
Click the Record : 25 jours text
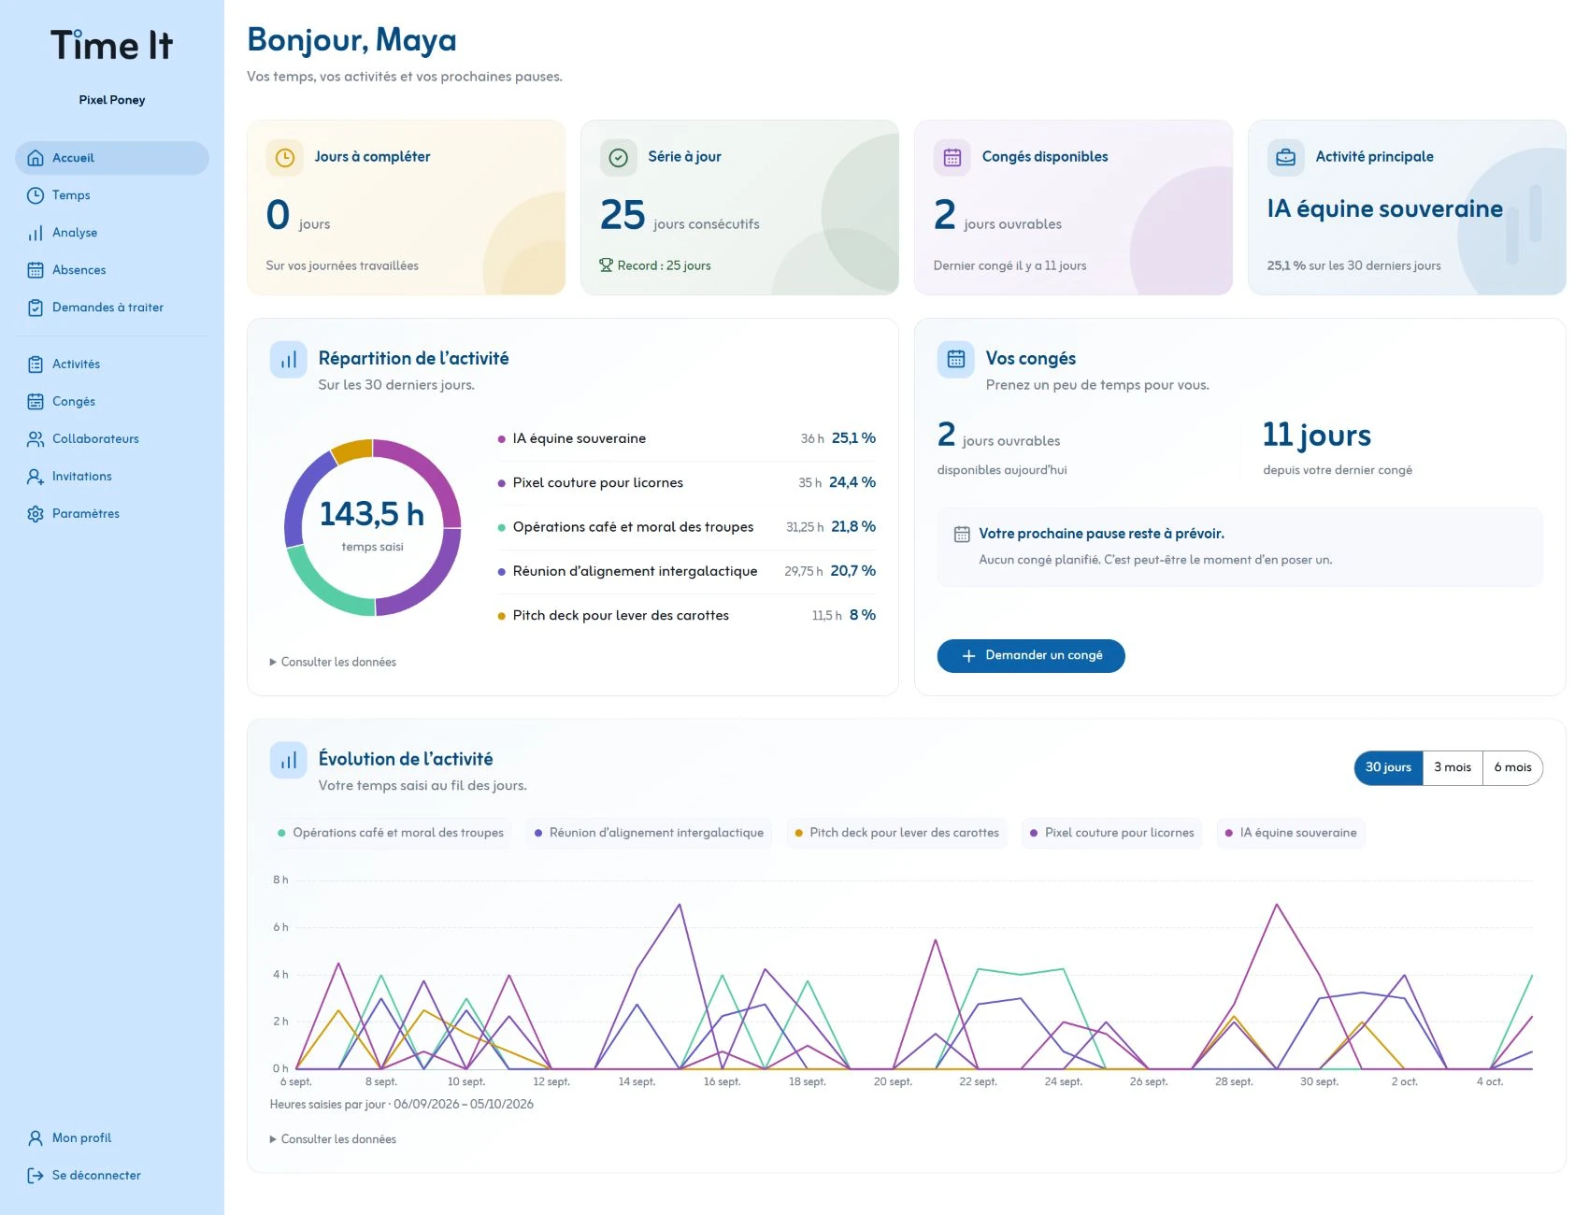pos(664,266)
